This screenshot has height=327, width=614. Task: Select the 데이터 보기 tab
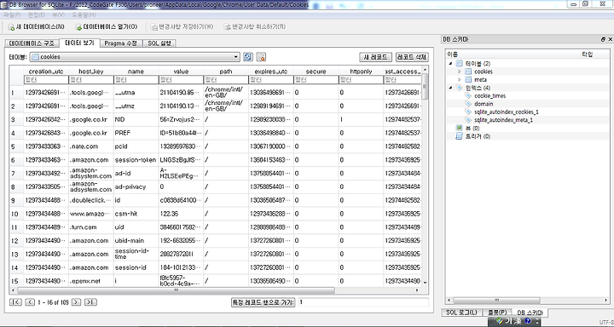[x=79, y=43]
